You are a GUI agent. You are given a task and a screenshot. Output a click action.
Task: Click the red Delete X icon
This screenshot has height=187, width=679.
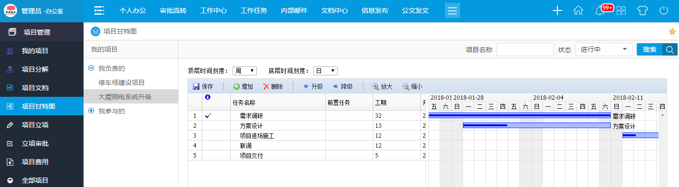point(266,86)
